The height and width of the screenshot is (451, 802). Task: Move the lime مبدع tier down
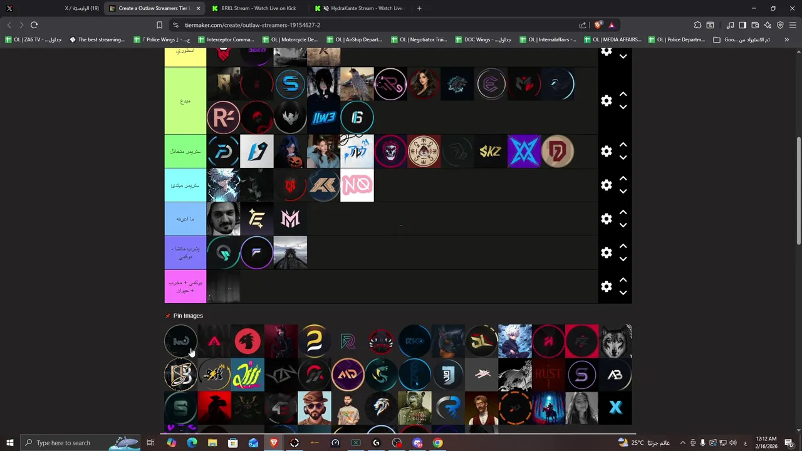pos(623,107)
